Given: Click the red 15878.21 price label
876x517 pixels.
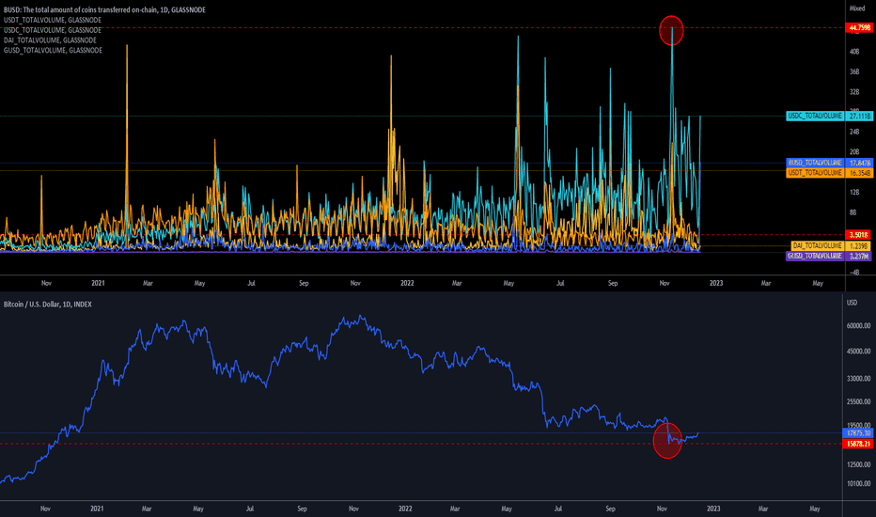Looking at the screenshot, I should click(858, 444).
